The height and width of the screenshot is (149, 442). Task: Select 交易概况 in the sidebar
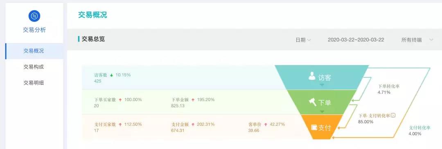coord(34,51)
